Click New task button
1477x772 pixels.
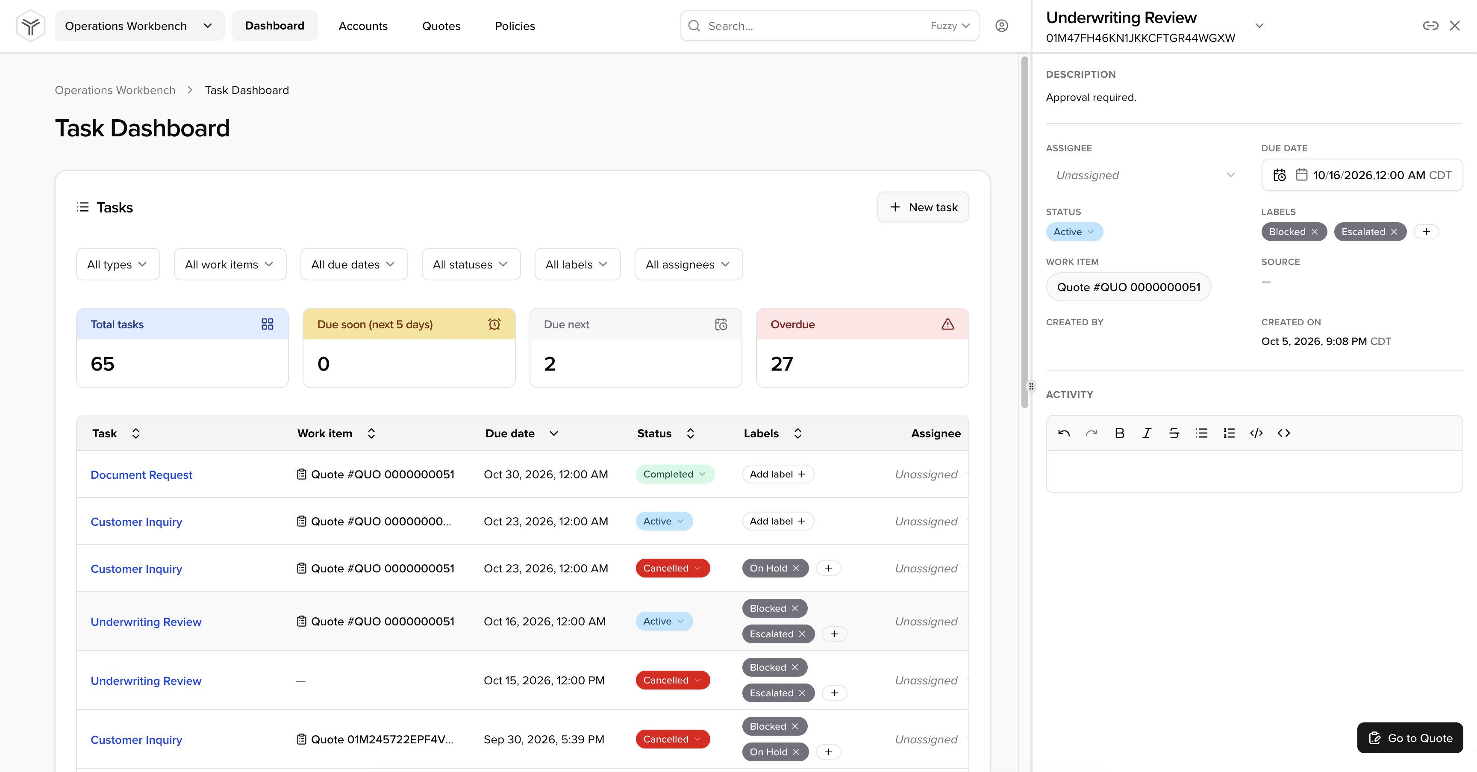pyautogui.click(x=923, y=207)
